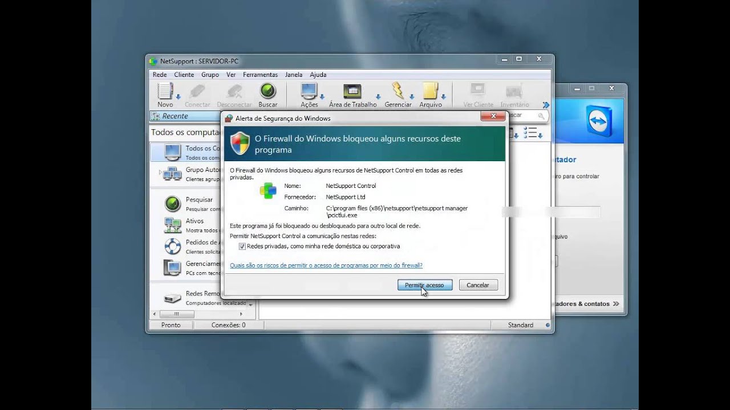Click the status bar indicator dot next to Standard
The height and width of the screenshot is (410, 730).
(x=547, y=325)
